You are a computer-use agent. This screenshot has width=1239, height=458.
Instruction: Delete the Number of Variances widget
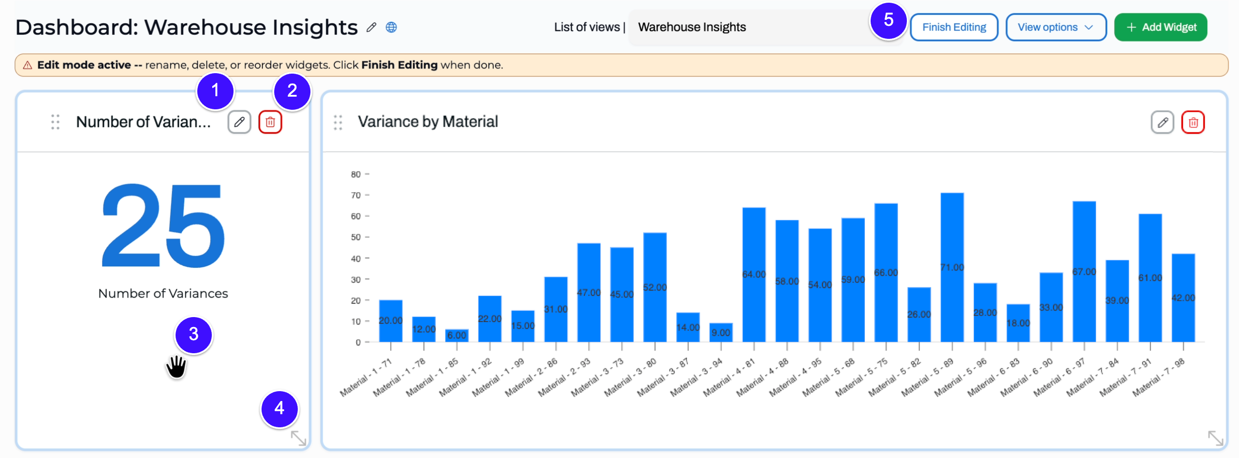point(270,122)
